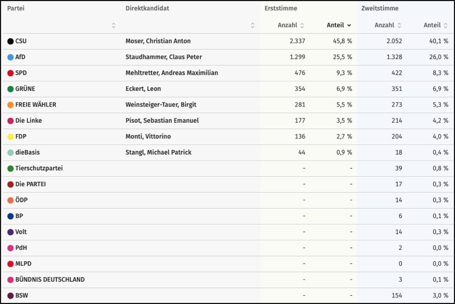This screenshot has height=304, width=455.
Task: Click the blue AfD party dot
Action: click(10, 57)
